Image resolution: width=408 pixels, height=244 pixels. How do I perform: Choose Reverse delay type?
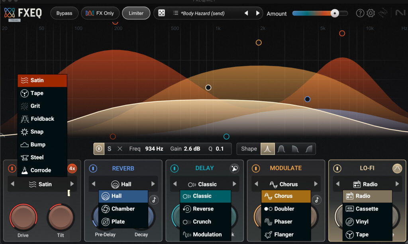pos(205,209)
